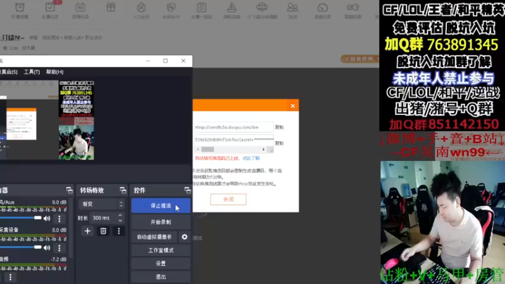Click the 启动虚拟摄像机 button

click(154, 237)
